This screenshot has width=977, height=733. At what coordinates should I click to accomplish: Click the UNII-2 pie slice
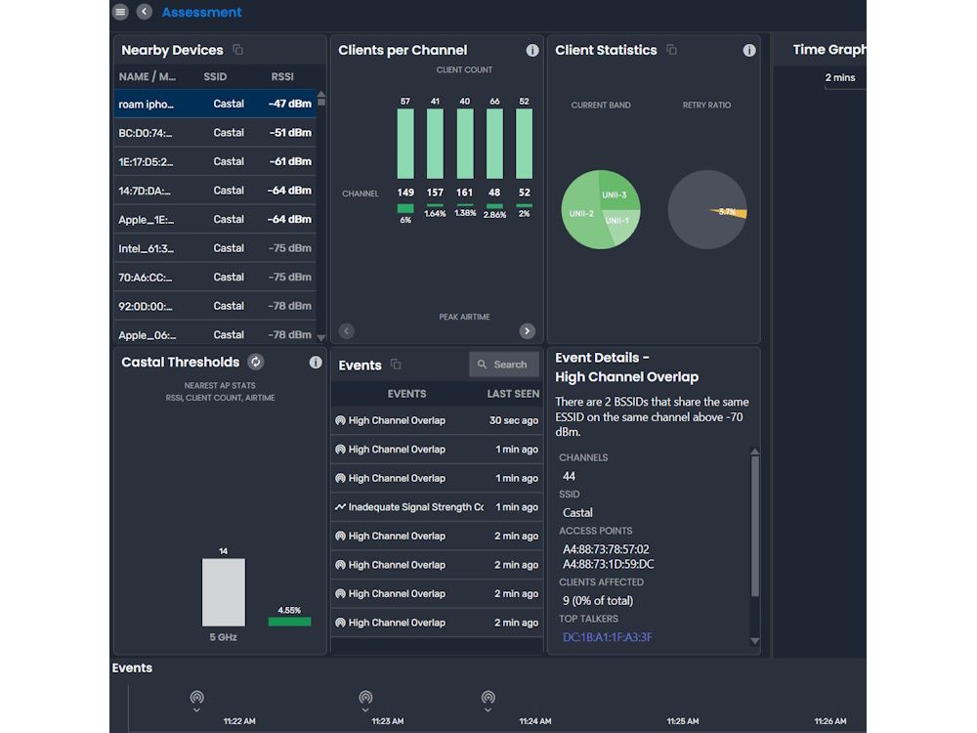coord(580,214)
